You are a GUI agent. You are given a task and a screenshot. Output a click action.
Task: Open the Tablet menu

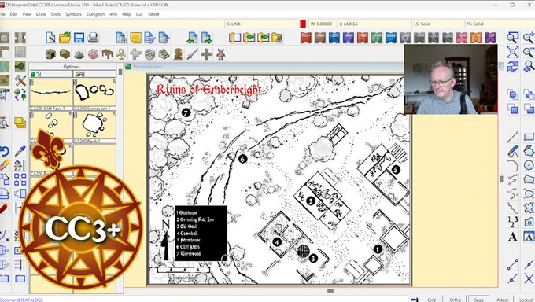coord(153,14)
